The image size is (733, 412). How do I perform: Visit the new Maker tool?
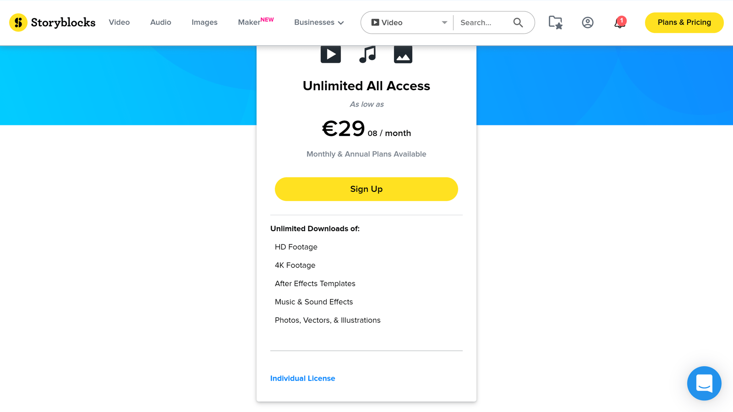(249, 22)
